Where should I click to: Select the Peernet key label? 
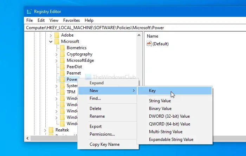[74, 73]
